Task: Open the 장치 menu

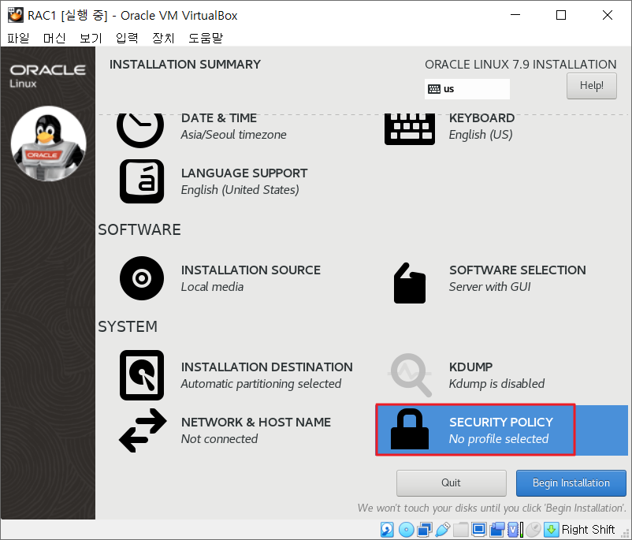Action: [163, 38]
